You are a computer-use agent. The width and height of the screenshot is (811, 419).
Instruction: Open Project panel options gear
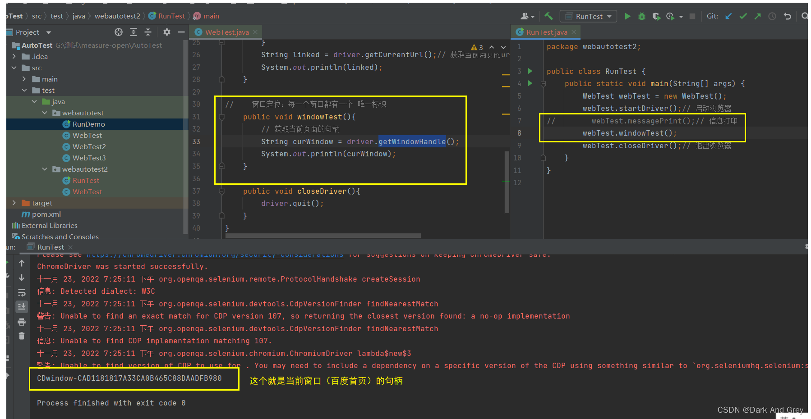(167, 32)
